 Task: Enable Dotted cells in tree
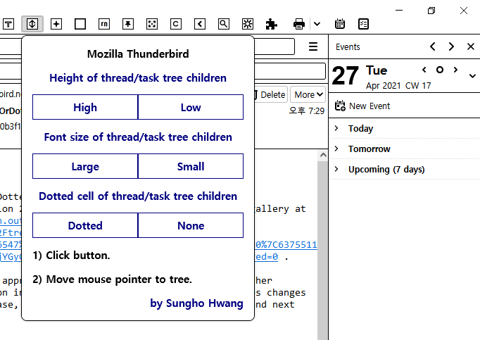[85, 225]
